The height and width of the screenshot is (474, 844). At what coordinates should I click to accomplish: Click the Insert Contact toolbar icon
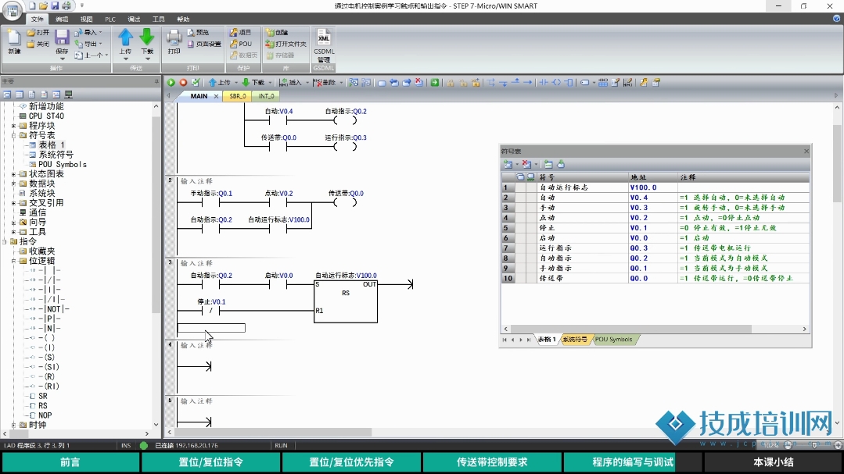pyautogui.click(x=544, y=83)
